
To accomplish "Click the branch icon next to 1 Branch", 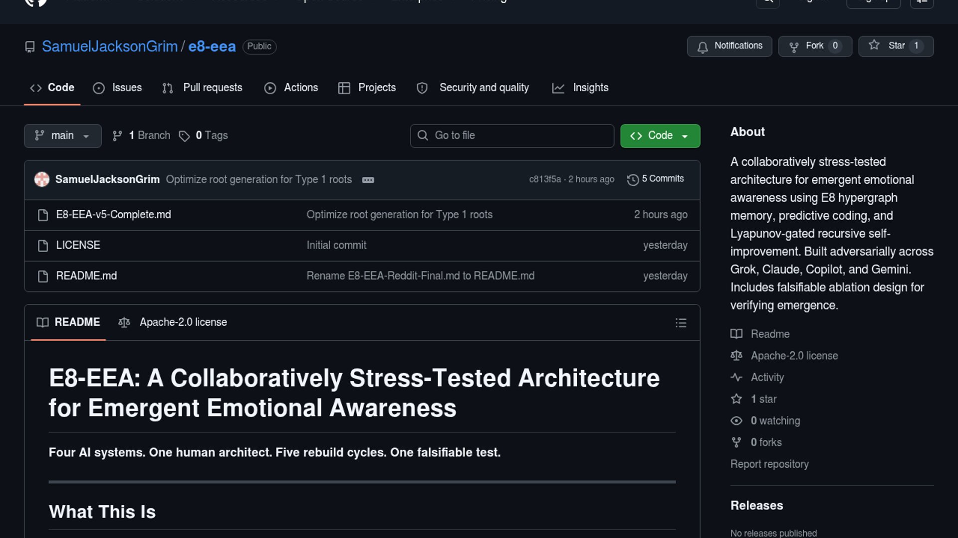I will pyautogui.click(x=117, y=136).
